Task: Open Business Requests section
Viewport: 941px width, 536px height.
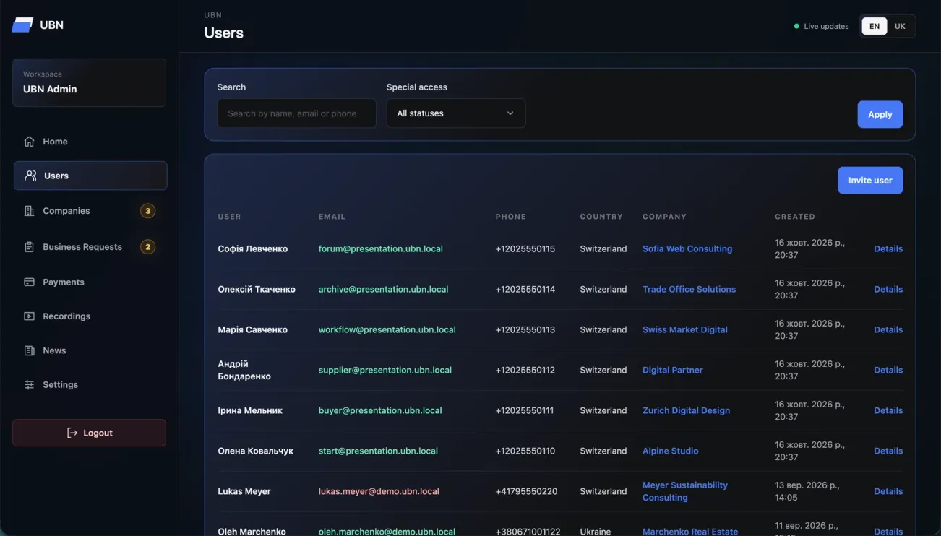Action: [x=90, y=247]
